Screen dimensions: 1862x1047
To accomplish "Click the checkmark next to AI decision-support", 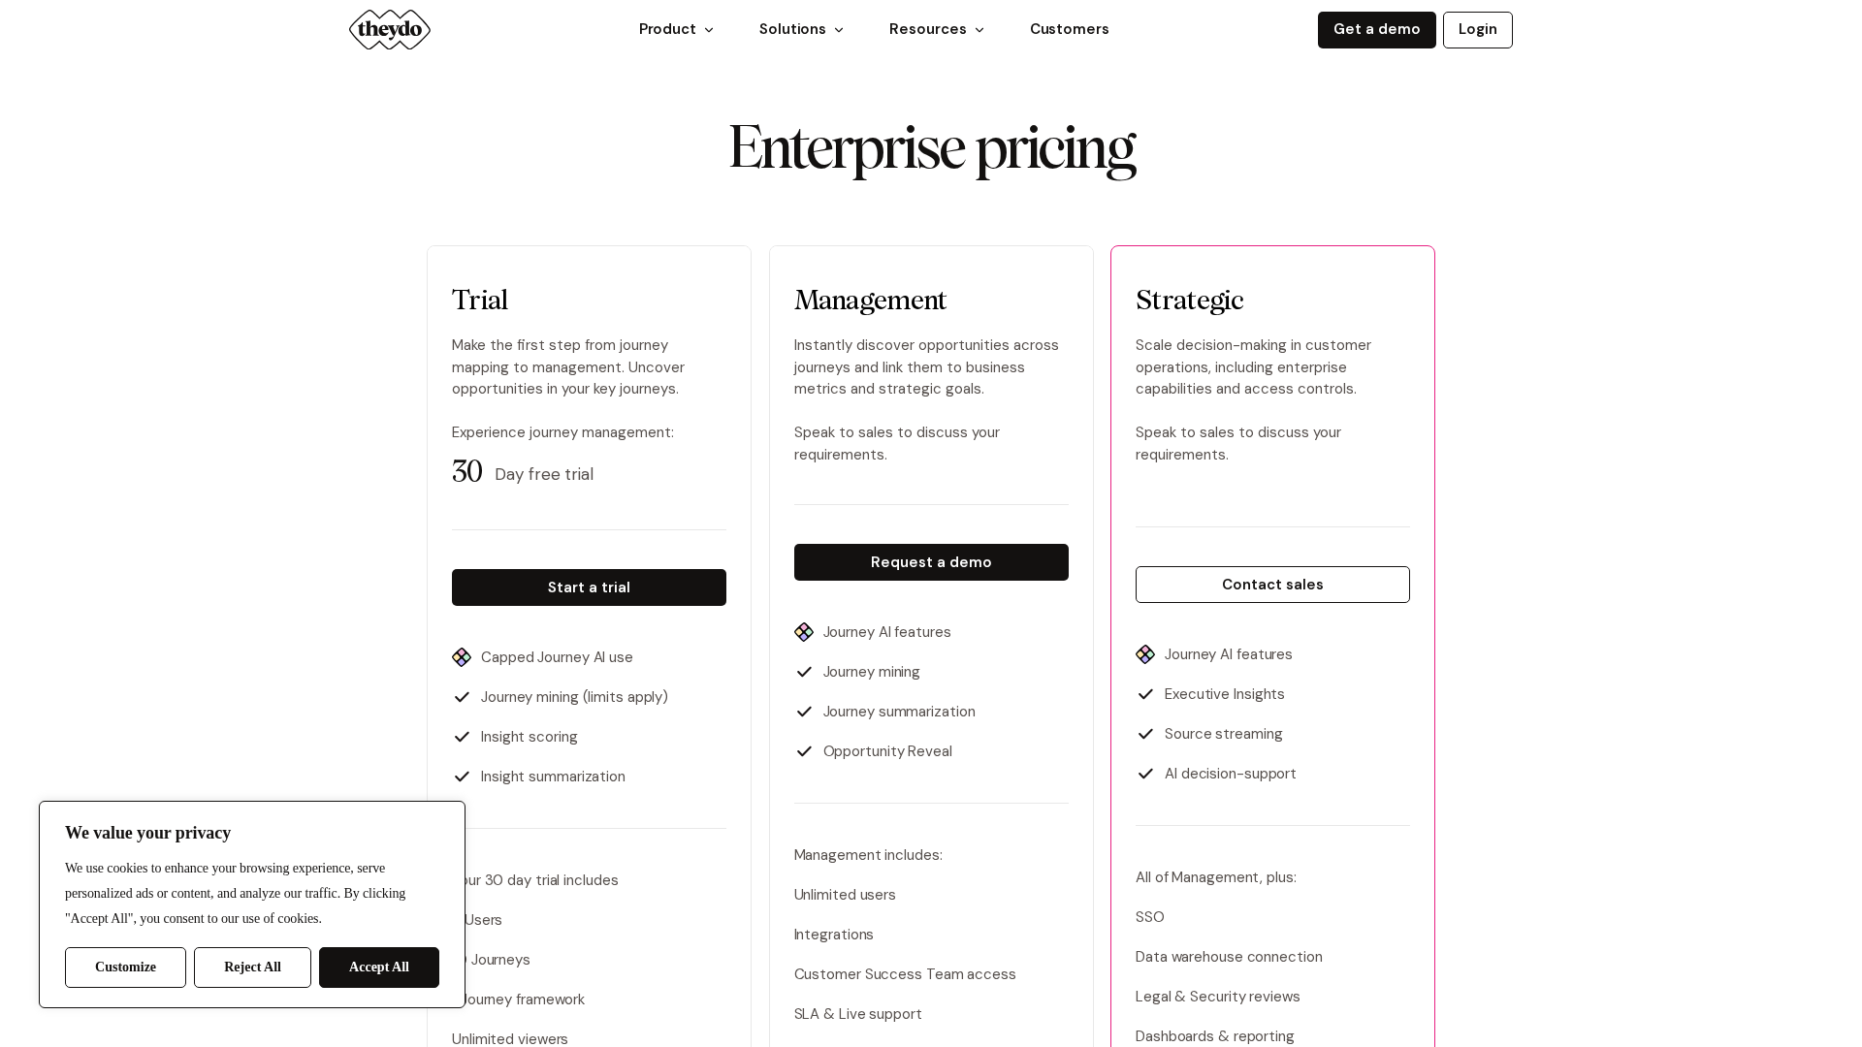I will 1145,774.
